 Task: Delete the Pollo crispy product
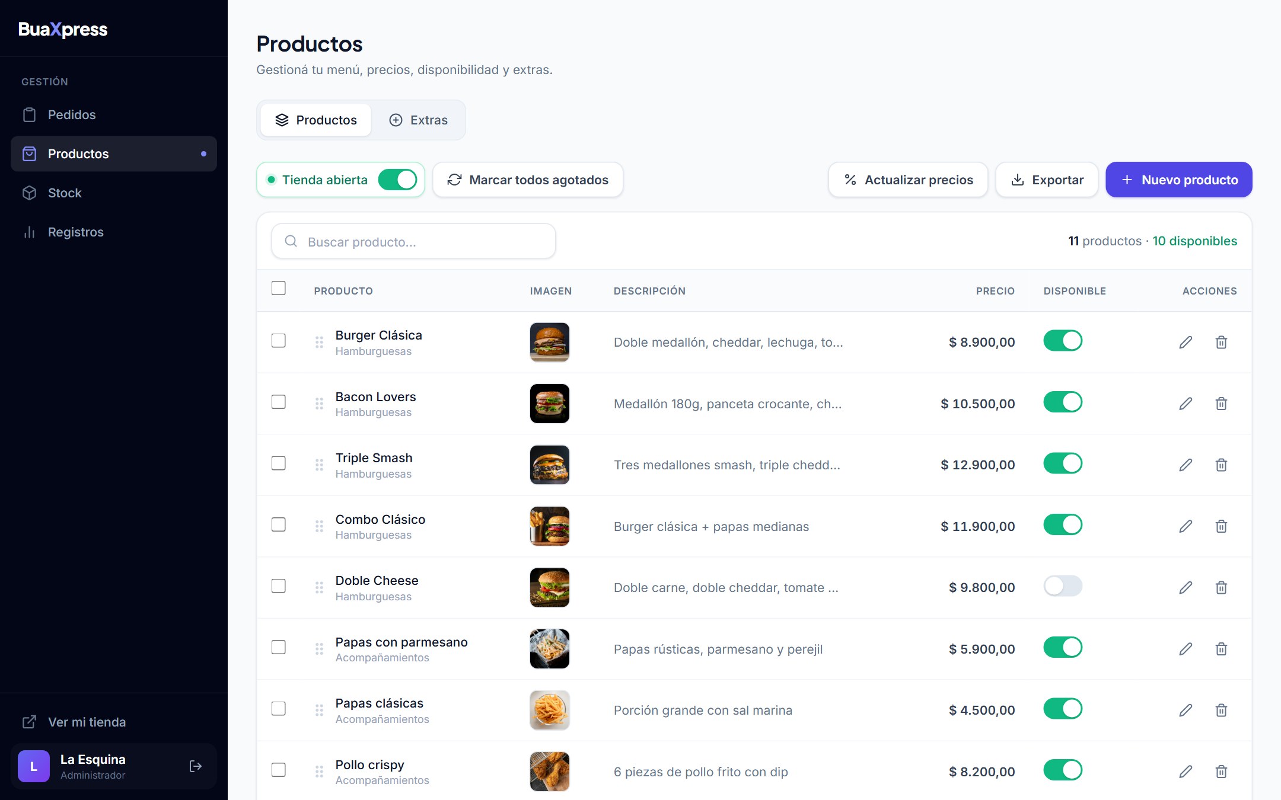tap(1221, 772)
